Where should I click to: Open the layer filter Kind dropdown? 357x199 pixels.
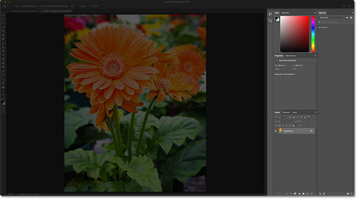(280, 117)
